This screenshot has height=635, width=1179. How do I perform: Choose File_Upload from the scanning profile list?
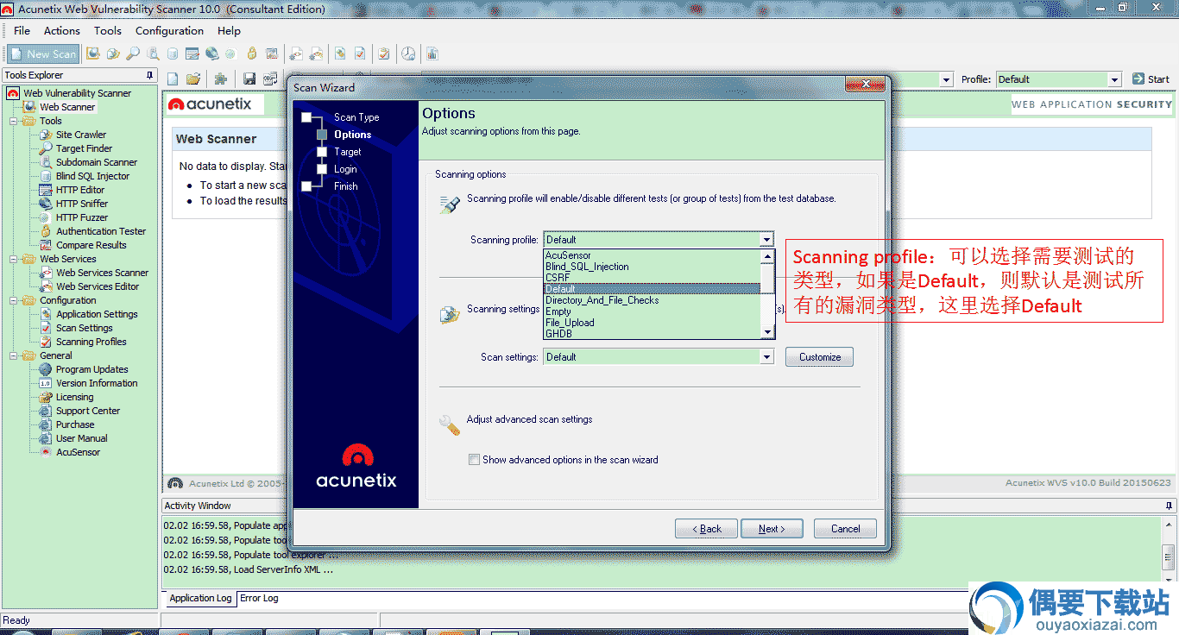652,323
